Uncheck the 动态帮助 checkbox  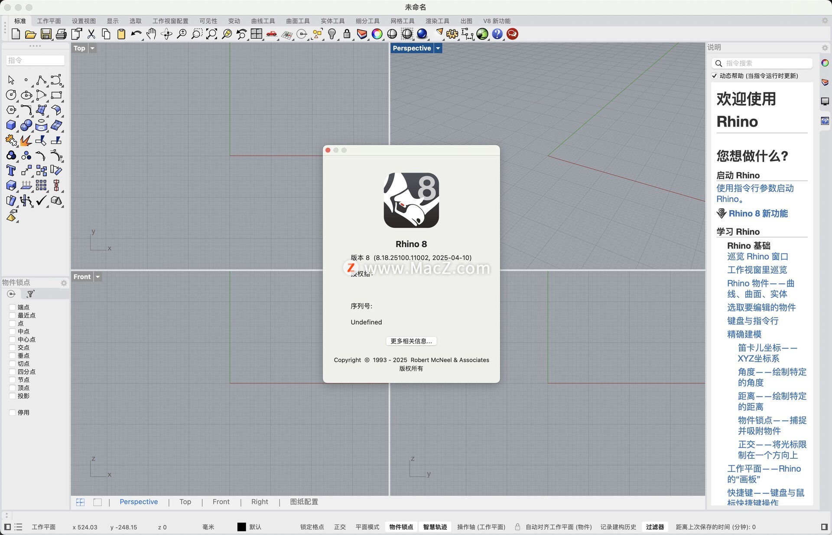[715, 76]
